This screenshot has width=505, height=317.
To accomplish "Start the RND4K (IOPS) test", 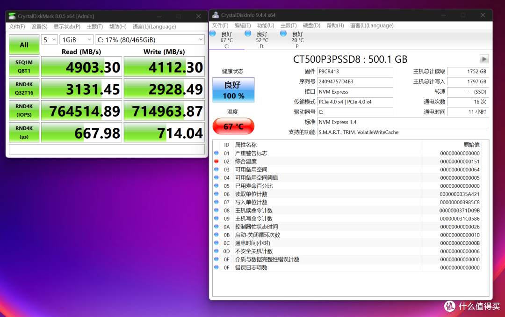I will point(24,111).
